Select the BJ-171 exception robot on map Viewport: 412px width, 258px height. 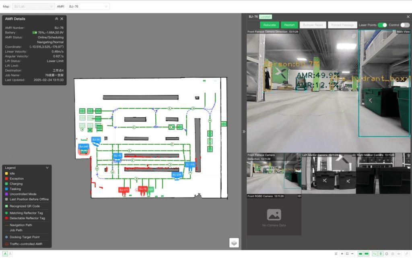coord(124,189)
